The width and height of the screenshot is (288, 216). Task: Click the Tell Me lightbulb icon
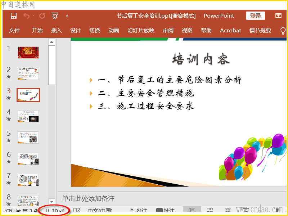(x=283, y=31)
